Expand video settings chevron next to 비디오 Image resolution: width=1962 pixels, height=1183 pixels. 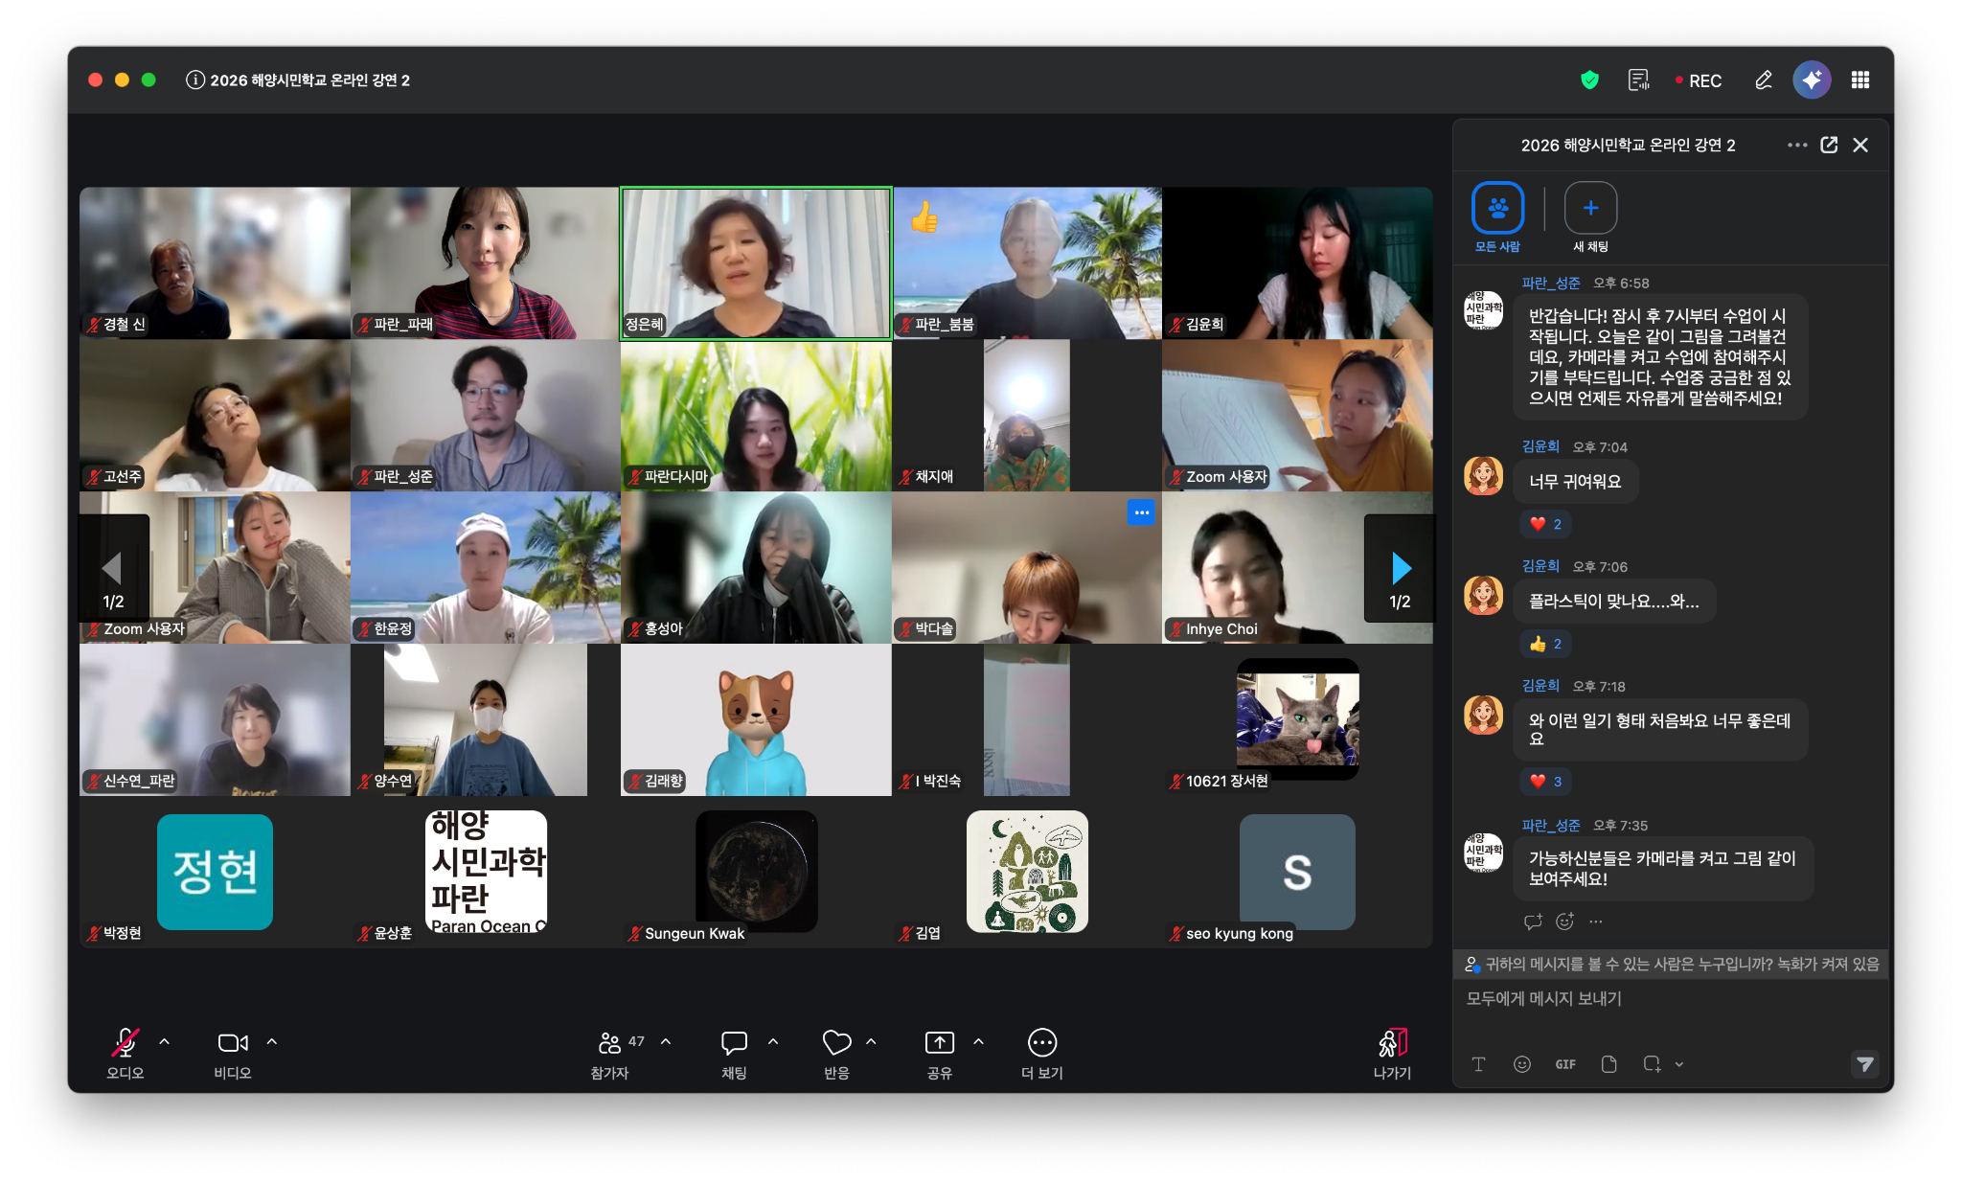tap(272, 1041)
